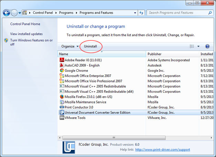The height and width of the screenshot is (157, 216).
Task: Click the horizontal scrollbar thumb
Action: [114, 138]
